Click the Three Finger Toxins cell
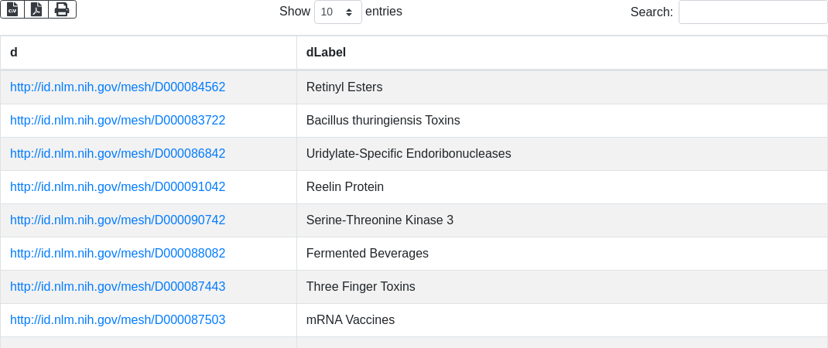 click(361, 287)
